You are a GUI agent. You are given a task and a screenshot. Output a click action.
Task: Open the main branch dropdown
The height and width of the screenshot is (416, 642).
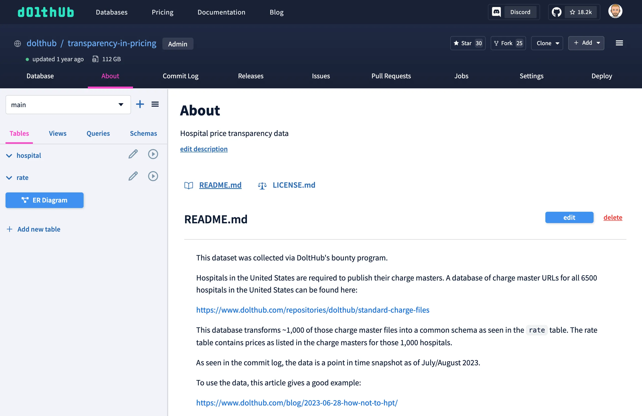pyautogui.click(x=68, y=105)
